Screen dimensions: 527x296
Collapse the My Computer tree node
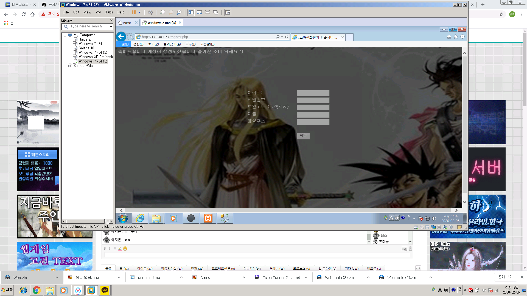point(65,35)
